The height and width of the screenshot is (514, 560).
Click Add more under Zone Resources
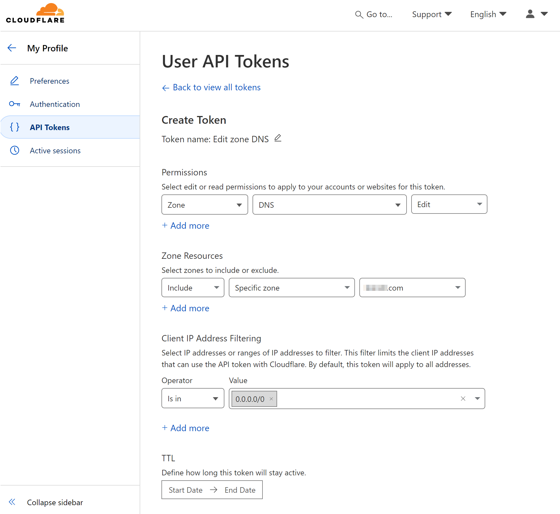click(185, 308)
